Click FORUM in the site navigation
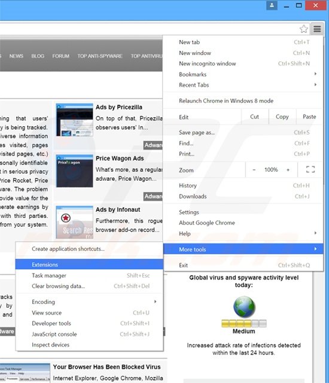This screenshot has width=329, height=383. pos(61,56)
